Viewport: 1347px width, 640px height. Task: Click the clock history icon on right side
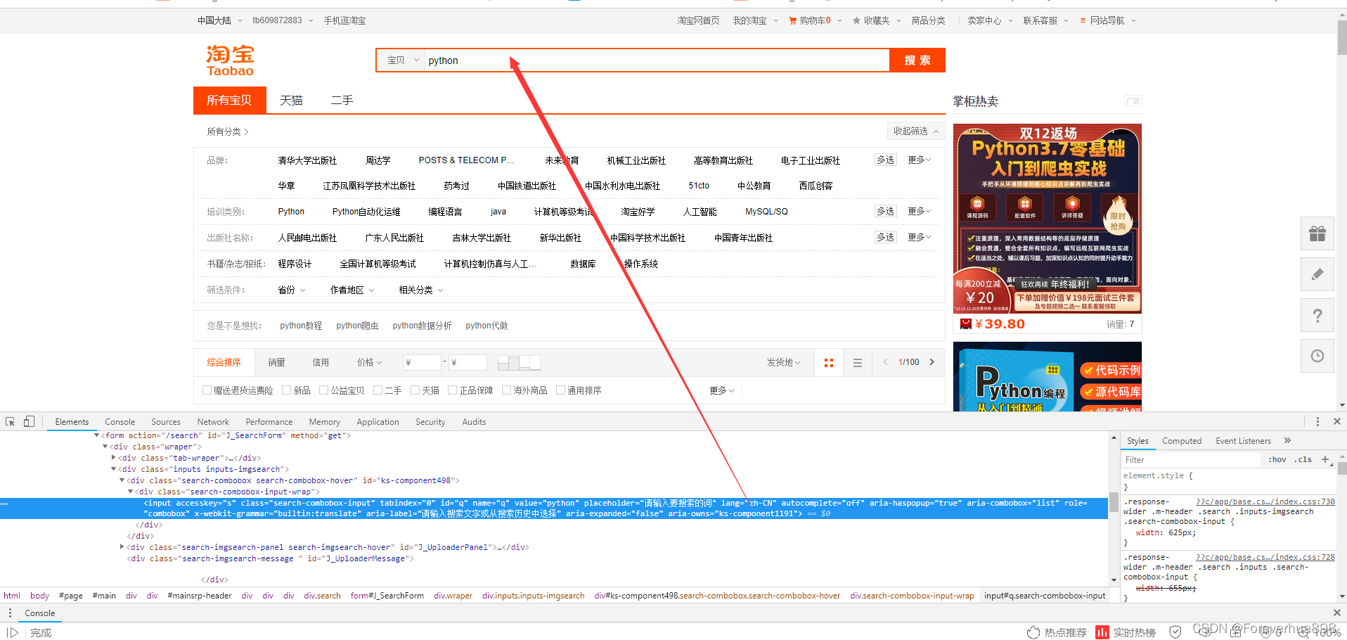point(1317,356)
